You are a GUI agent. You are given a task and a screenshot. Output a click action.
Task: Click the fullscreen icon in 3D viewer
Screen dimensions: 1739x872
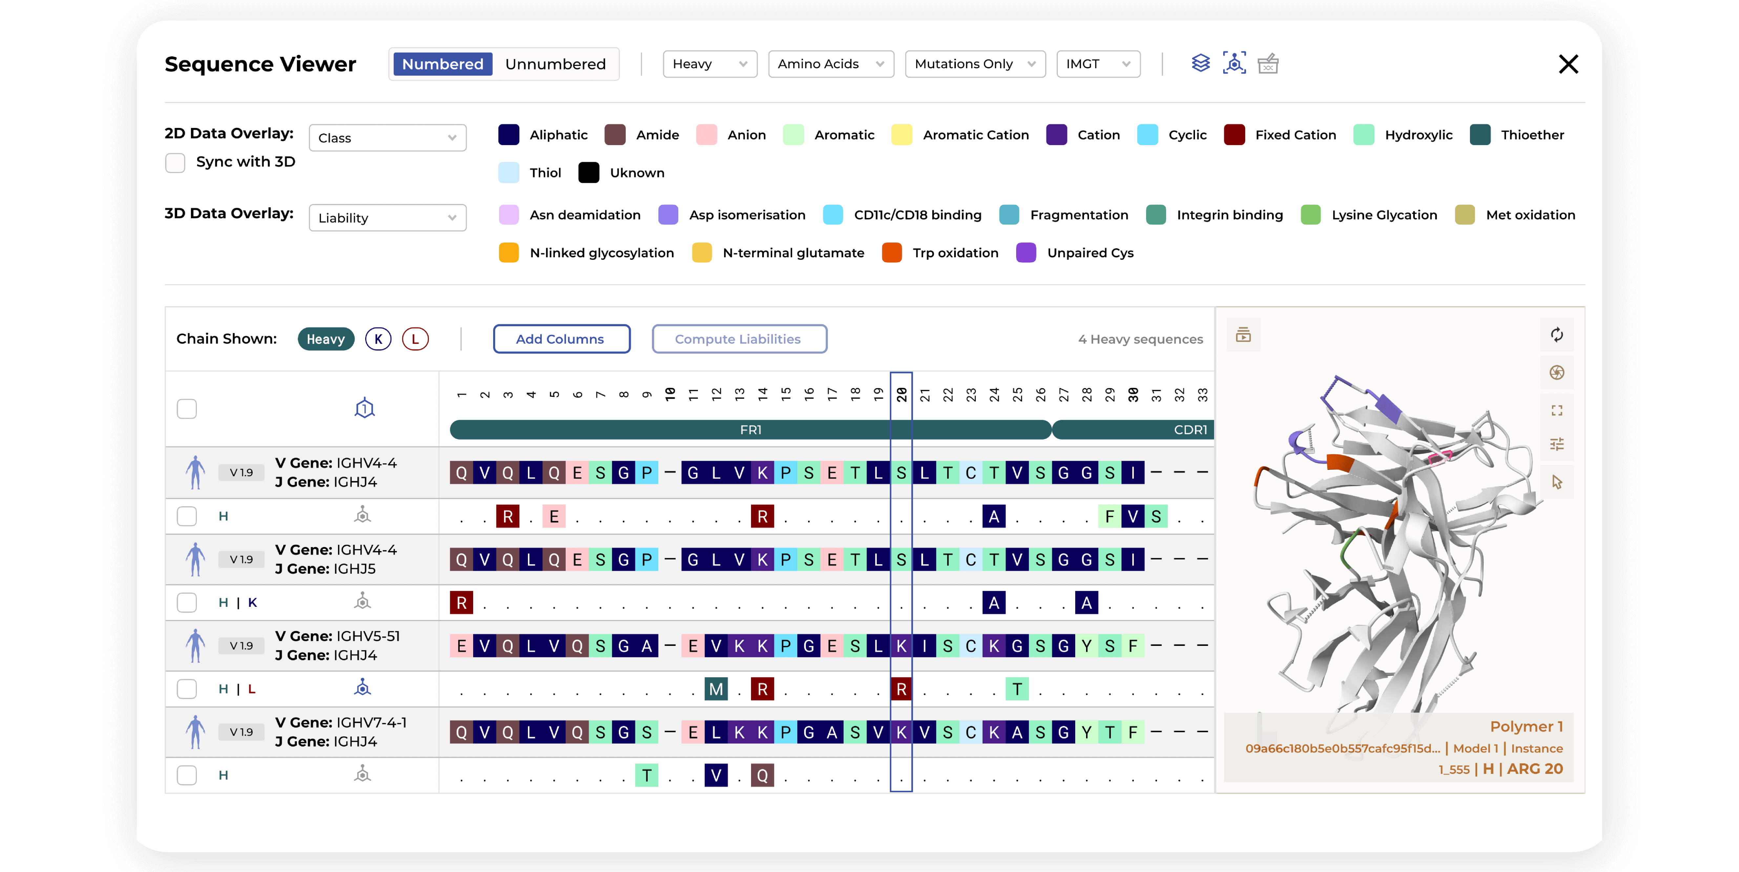click(x=1557, y=411)
